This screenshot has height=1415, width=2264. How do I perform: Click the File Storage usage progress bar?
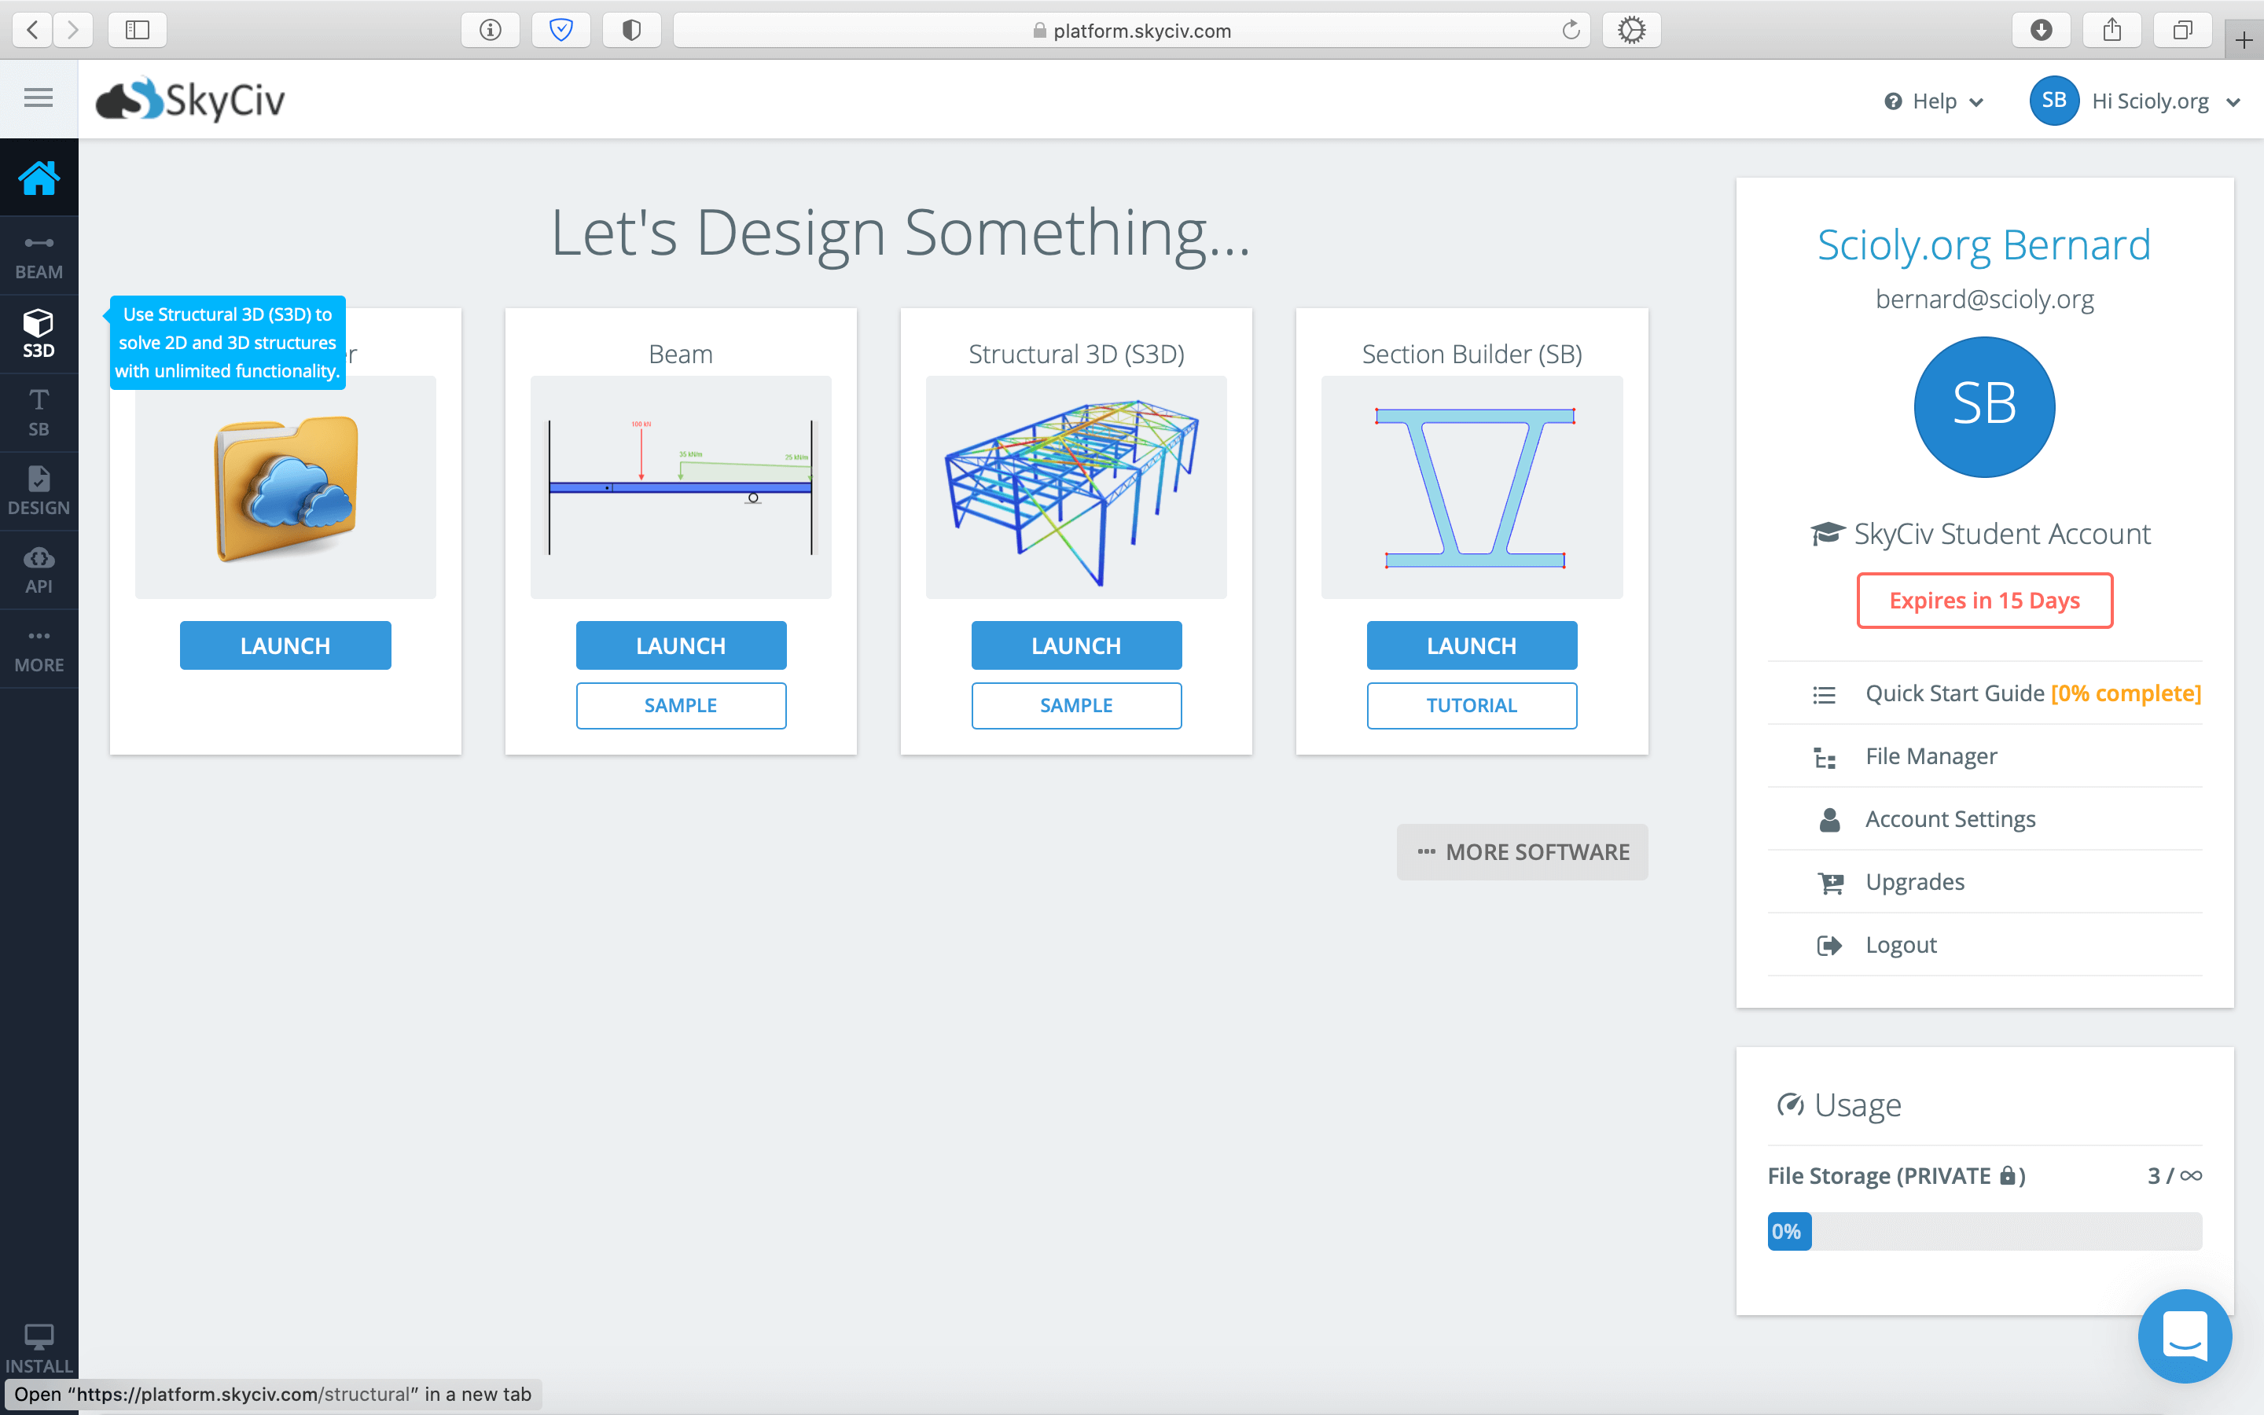[x=1983, y=1232]
